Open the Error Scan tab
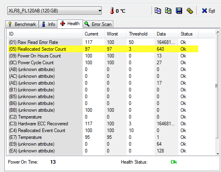Viewport: 221px width, 172px height. pyautogui.click(x=98, y=24)
